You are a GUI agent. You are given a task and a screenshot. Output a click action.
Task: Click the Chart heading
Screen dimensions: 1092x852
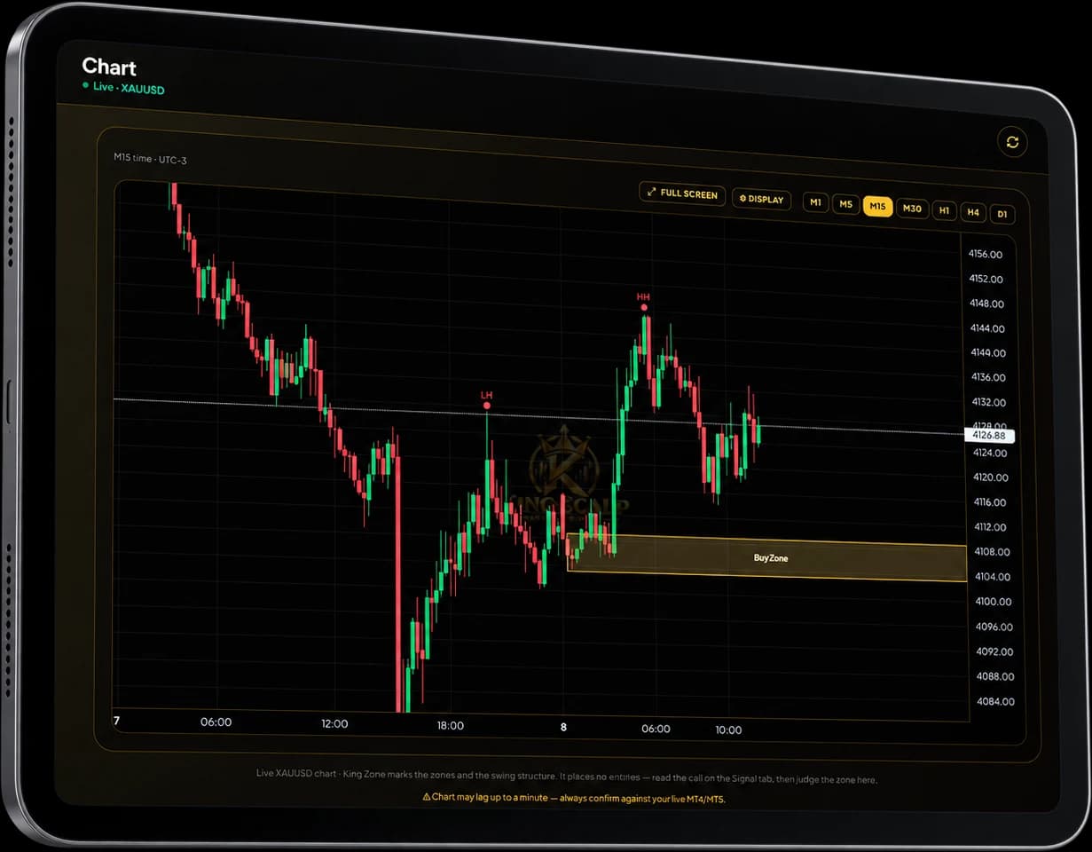click(x=109, y=67)
